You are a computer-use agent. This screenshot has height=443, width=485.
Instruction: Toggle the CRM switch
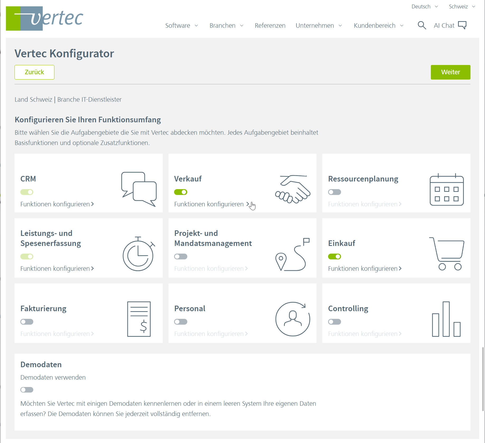pos(27,192)
